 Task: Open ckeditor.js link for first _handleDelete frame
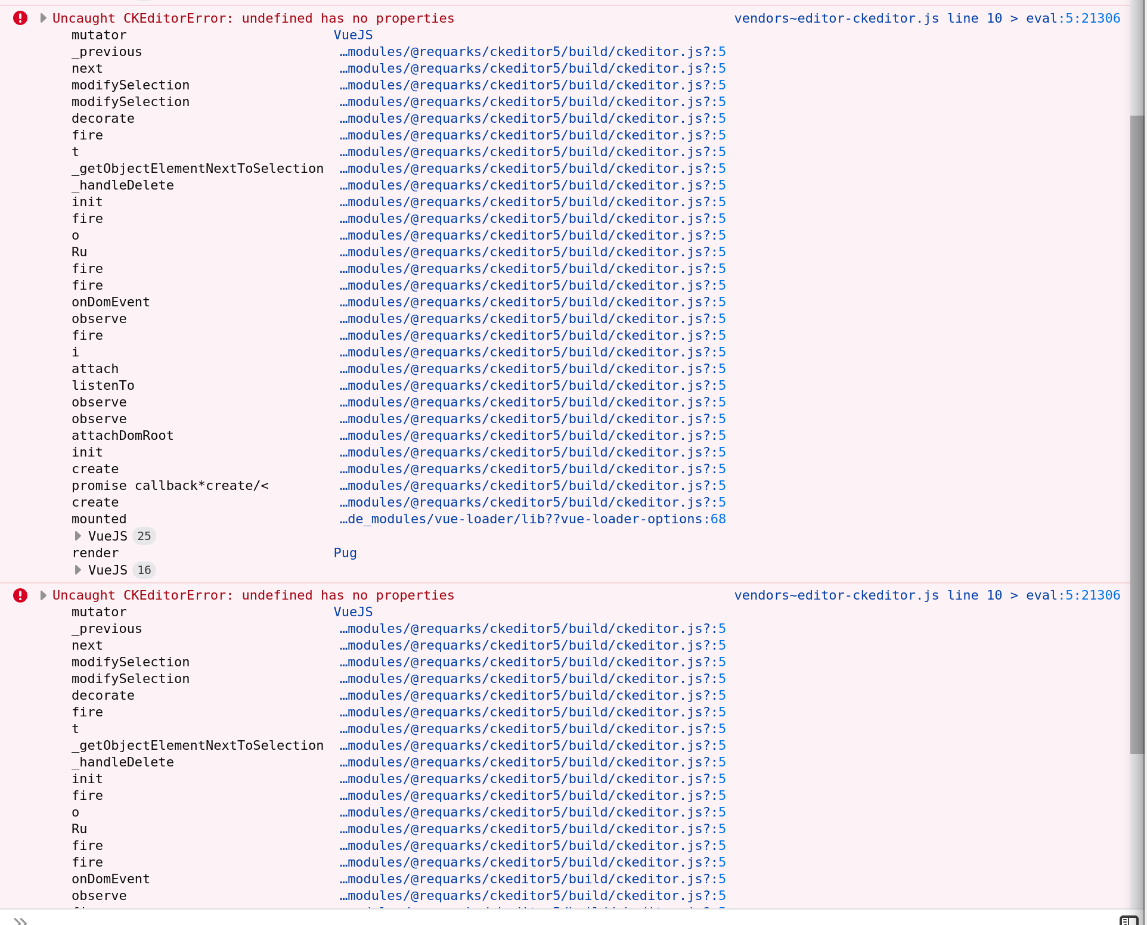click(532, 185)
